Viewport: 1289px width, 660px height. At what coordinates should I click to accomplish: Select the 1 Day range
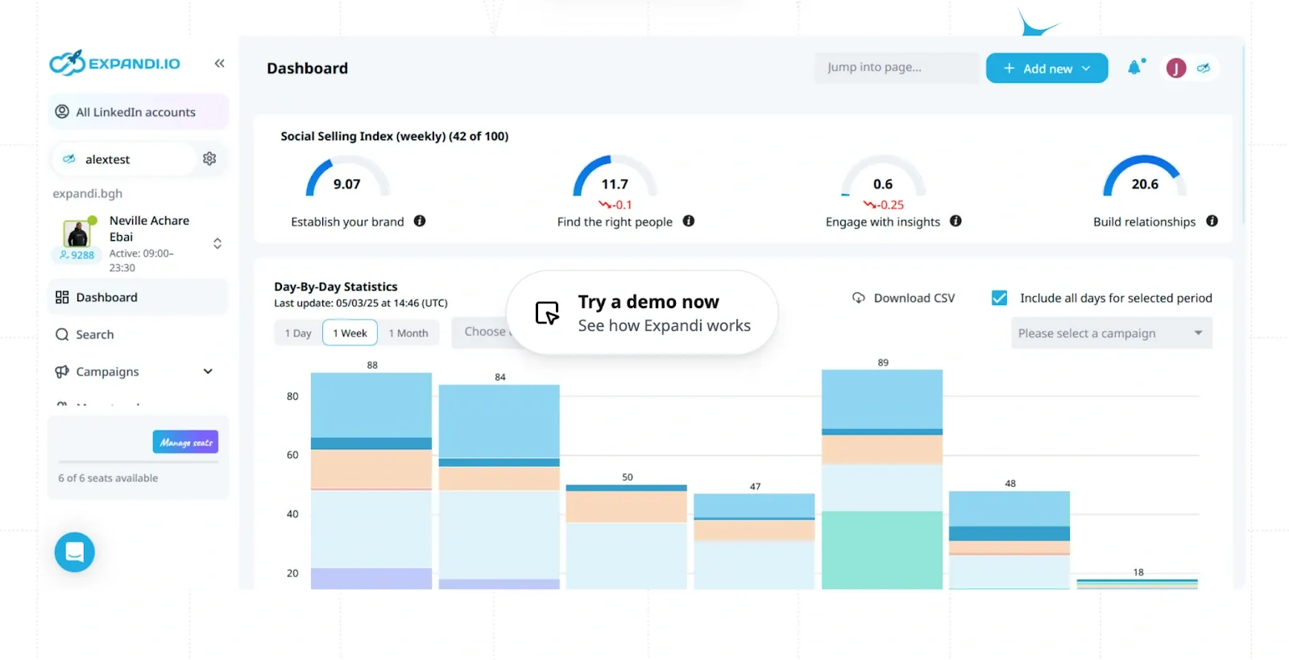[x=298, y=333]
